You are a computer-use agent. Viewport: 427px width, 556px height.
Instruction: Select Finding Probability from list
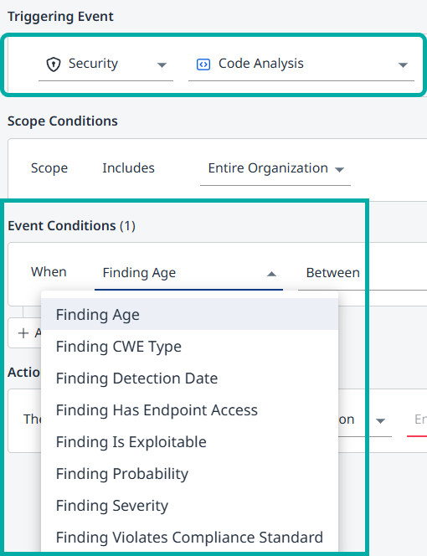pos(190,473)
